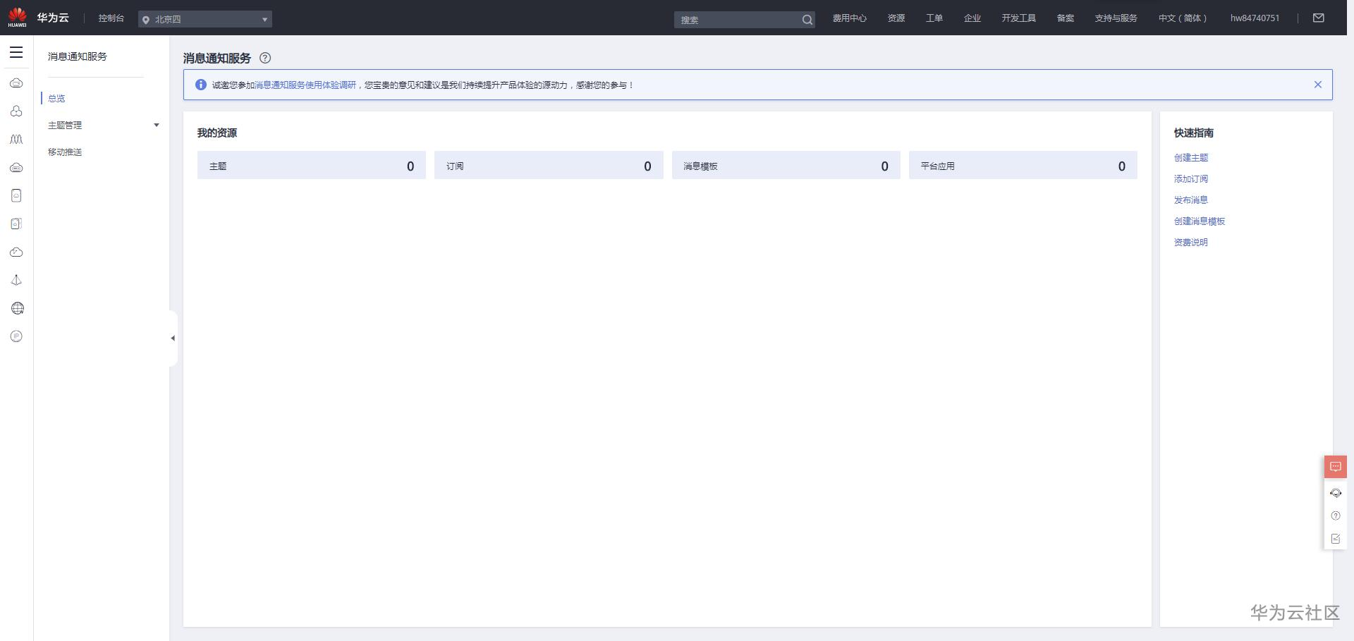1354x641 pixels.
Task: Click the 创建主题 quick guide link
Action: tap(1191, 158)
